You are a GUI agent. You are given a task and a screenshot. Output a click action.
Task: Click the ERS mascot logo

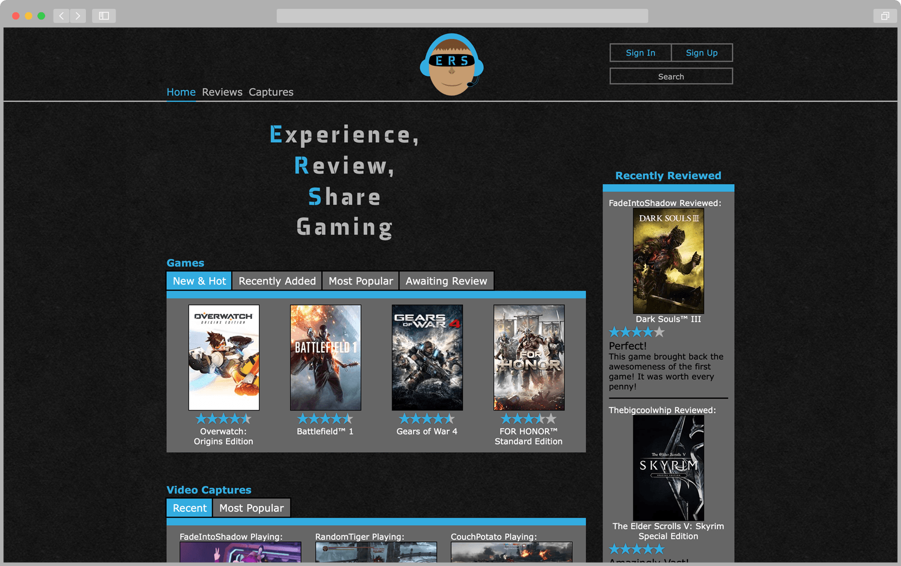[x=452, y=64]
